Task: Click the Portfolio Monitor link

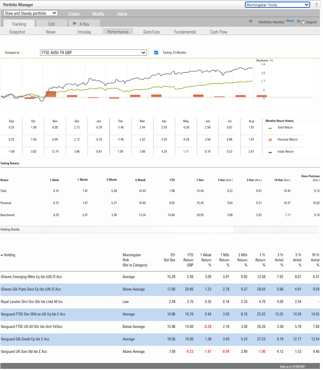Action: [x=271, y=22]
